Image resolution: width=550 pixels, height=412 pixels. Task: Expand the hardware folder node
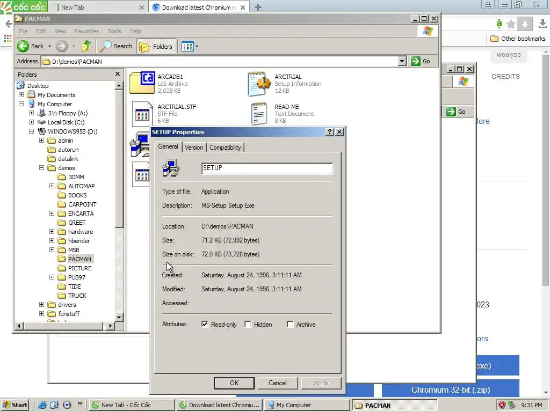point(52,231)
